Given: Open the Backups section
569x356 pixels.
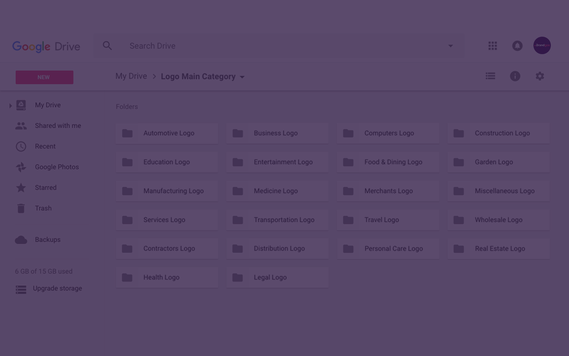Looking at the screenshot, I should [x=47, y=240].
